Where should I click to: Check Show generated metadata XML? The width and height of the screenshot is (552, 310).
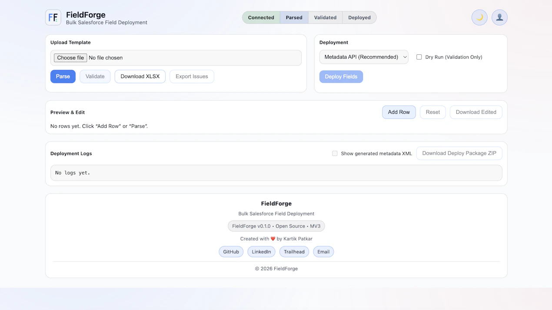coord(335,153)
